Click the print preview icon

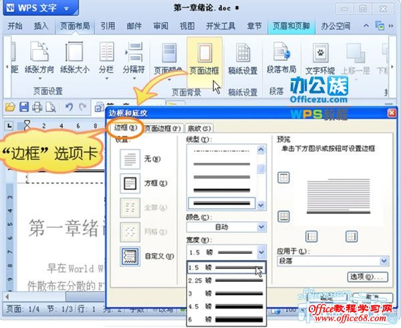pos(51,107)
